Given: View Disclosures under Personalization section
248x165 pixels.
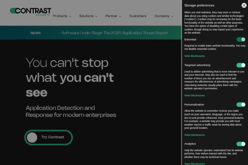Looking at the screenshot, I should [194, 135].
